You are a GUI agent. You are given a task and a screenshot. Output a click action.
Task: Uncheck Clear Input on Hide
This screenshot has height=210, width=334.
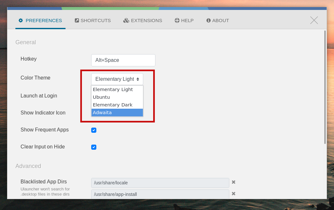(x=94, y=147)
